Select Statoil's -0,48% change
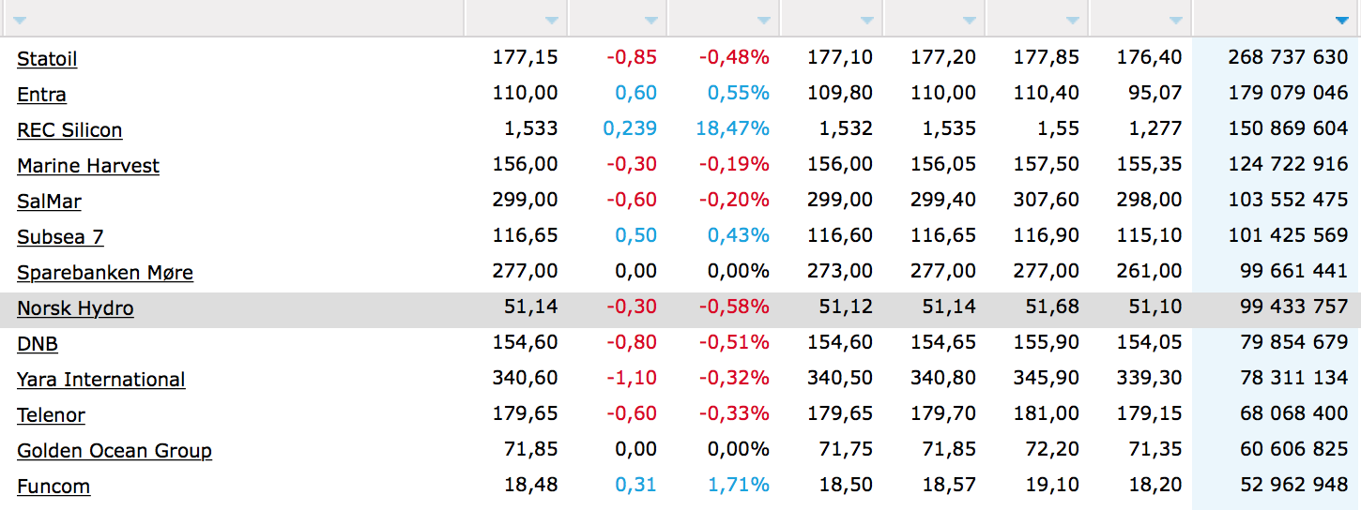Image resolution: width=1361 pixels, height=510 pixels. click(734, 57)
